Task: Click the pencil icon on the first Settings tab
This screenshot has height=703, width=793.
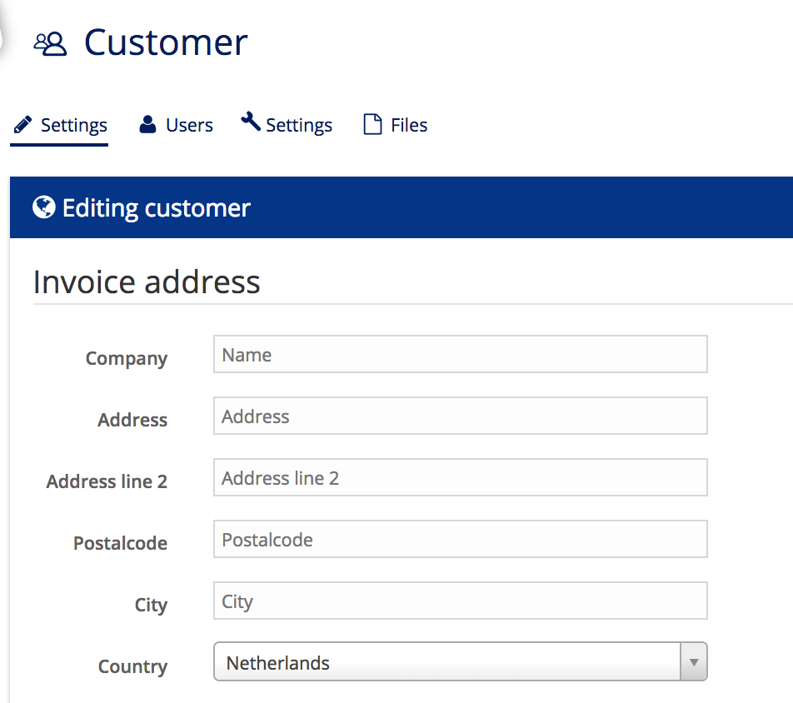Action: (22, 124)
